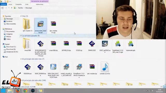Select the TubeMate2-2.2.6 cnet (1).apk file
Image resolution: width=166 pixels, height=93 pixels.
(118, 47)
